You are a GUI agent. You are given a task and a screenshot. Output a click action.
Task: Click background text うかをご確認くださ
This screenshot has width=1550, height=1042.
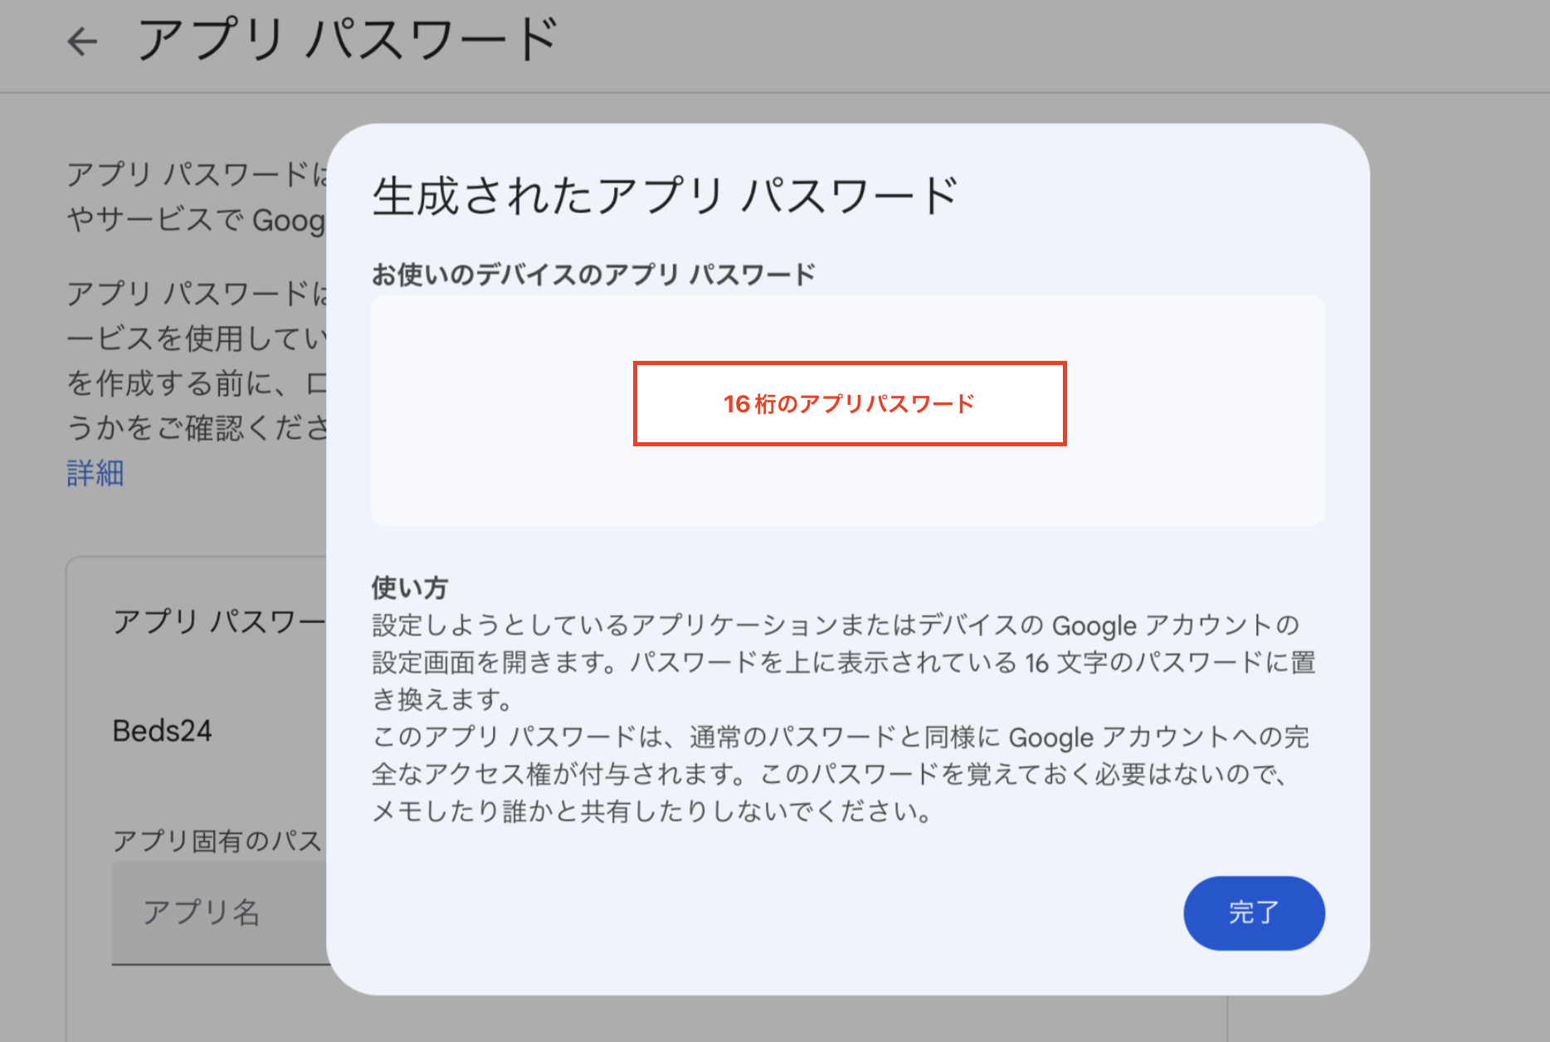coord(196,428)
